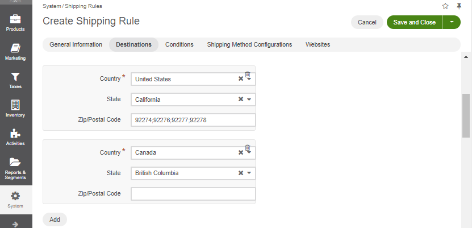Open the Inventory building icon menu
Screen dimensions: 472x228
pyautogui.click(x=15, y=109)
